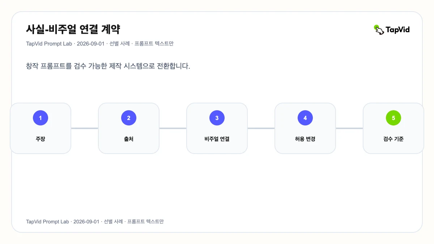
Task: Click the subtitle sentence about 창작 프롬프트
Action: (x=108, y=67)
